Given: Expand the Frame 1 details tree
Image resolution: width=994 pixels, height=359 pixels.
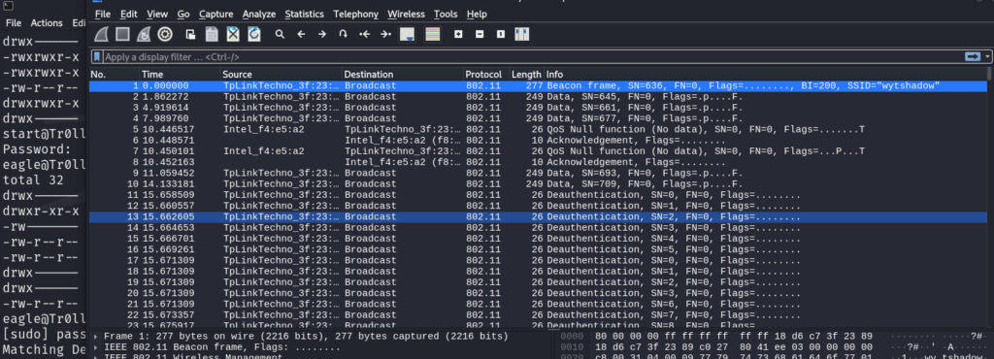Looking at the screenshot, I should 96,337.
